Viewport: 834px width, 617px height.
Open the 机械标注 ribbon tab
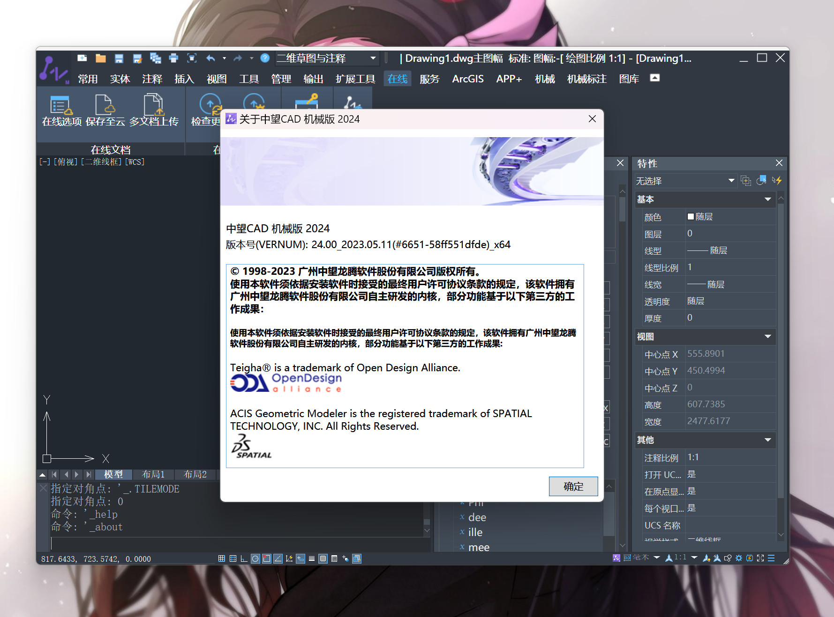pos(586,79)
